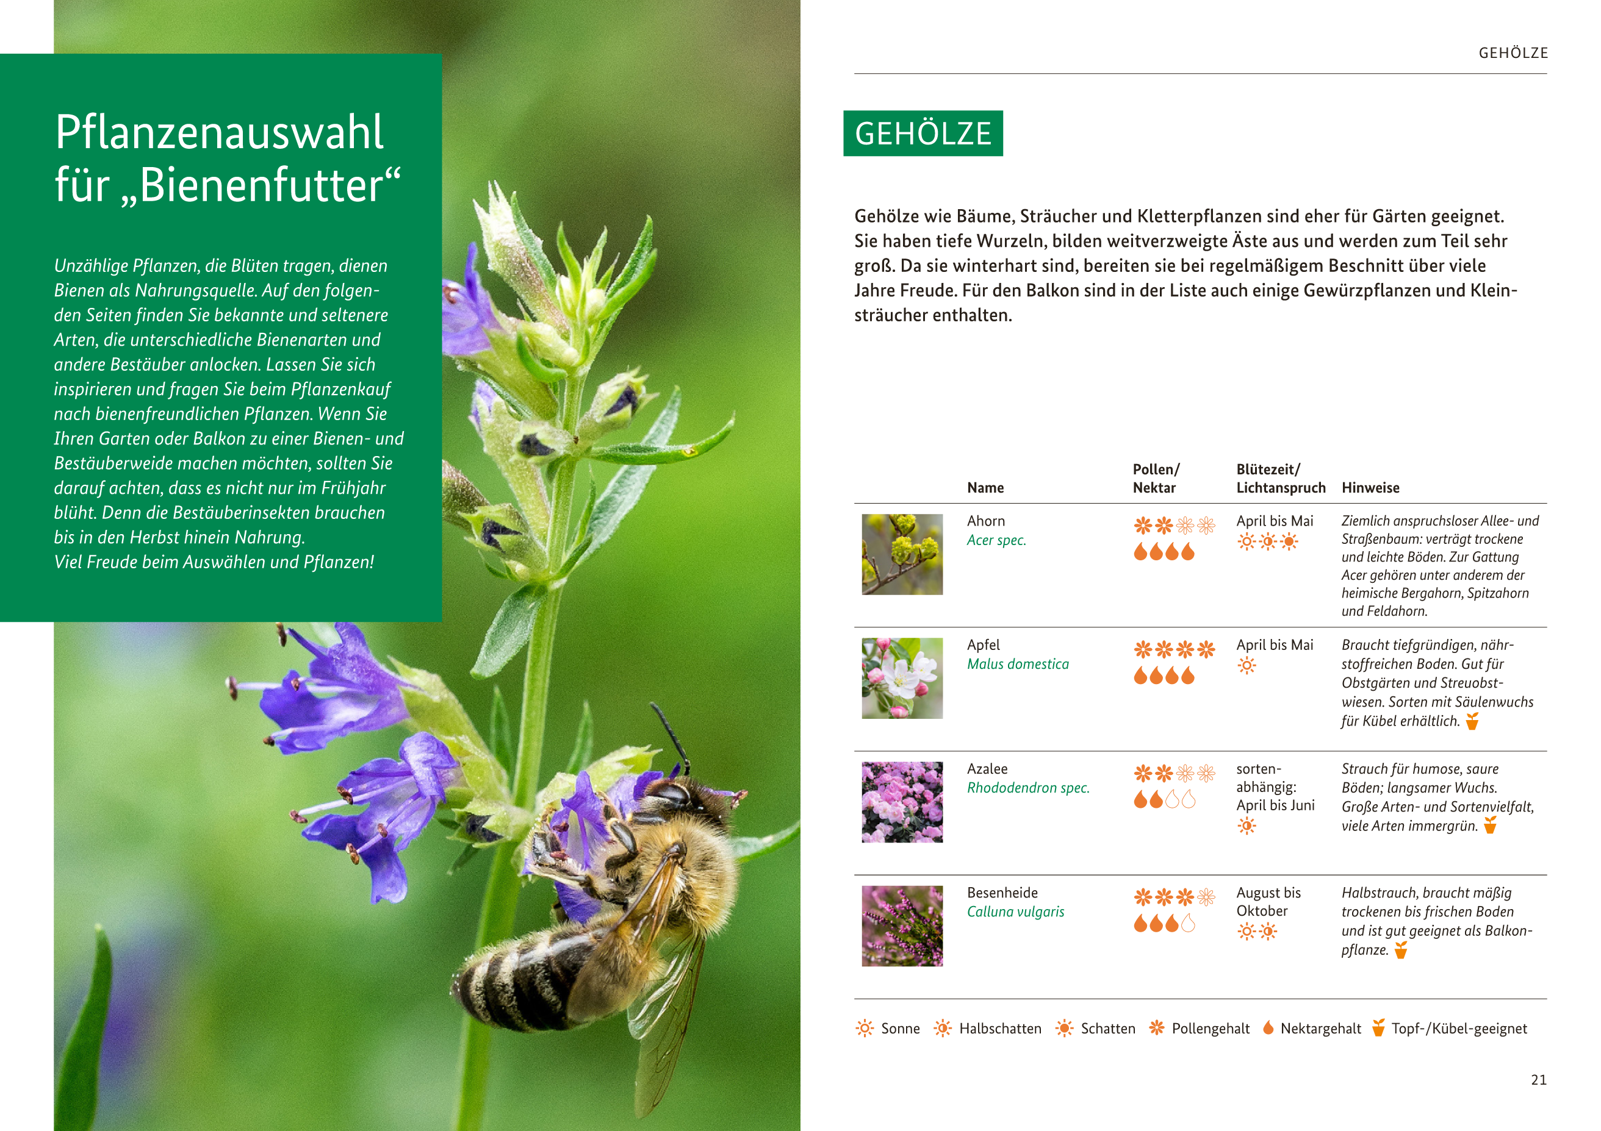
Task: Click 'Viel Freude beim Auswählen und Pflanzen!' line
Action: click(x=214, y=562)
